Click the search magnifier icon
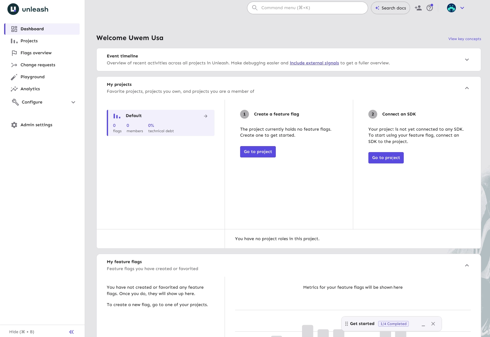The height and width of the screenshot is (337, 490). coord(255,8)
